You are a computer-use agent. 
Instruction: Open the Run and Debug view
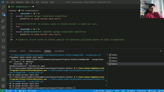tap(3, 21)
